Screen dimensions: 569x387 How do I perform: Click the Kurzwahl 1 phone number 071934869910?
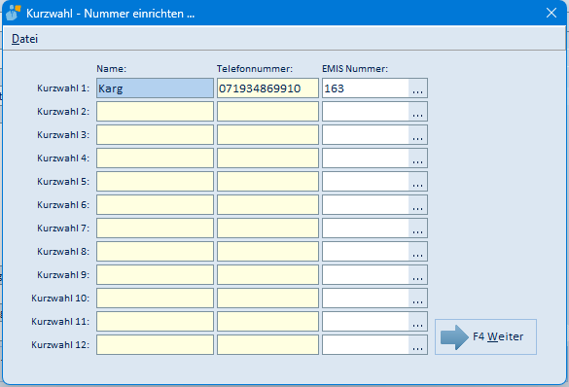267,88
